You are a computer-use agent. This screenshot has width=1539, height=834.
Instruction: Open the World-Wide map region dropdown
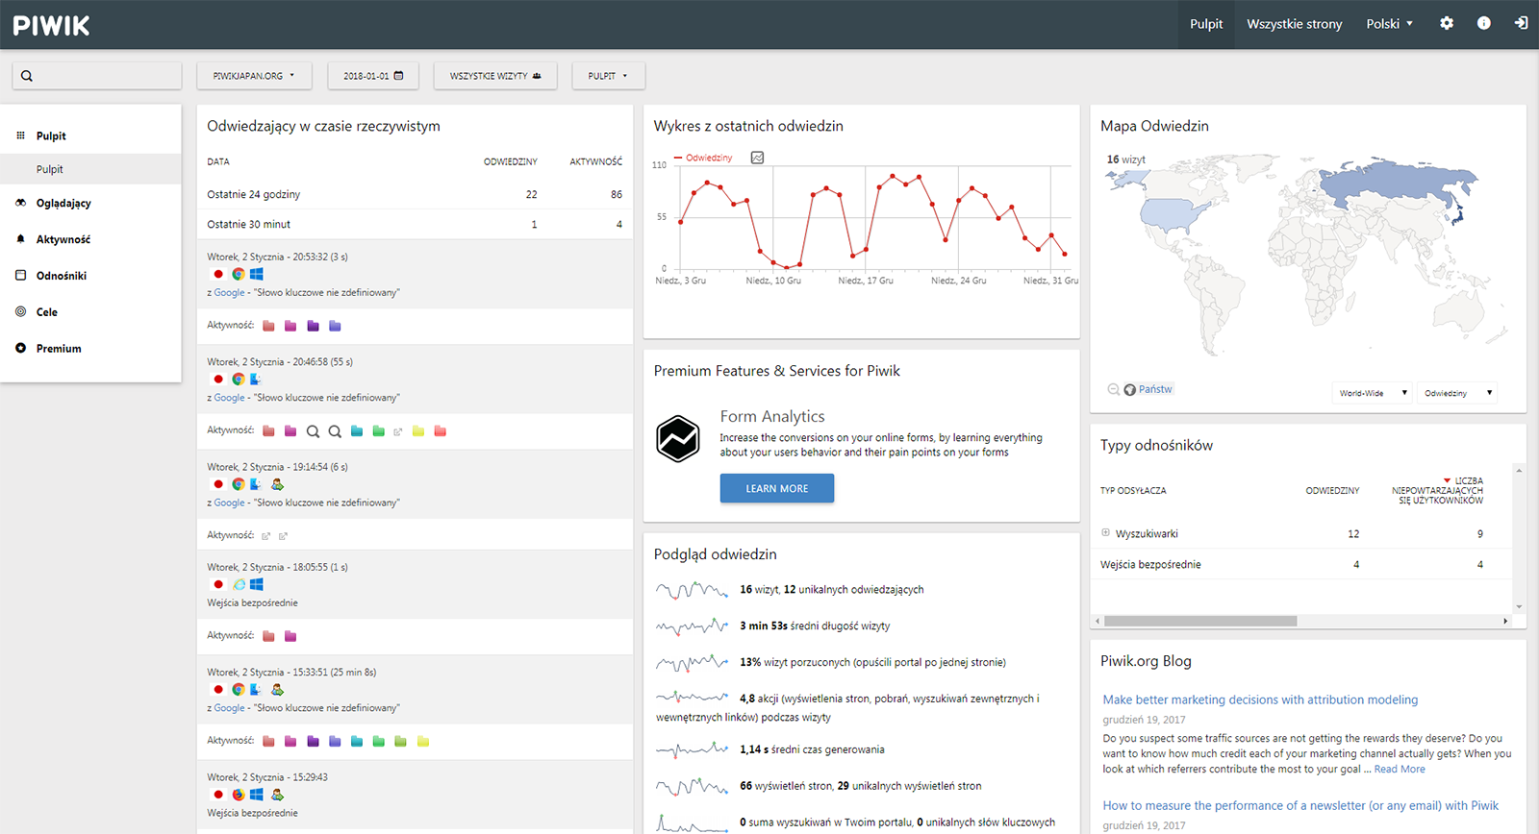1374,393
